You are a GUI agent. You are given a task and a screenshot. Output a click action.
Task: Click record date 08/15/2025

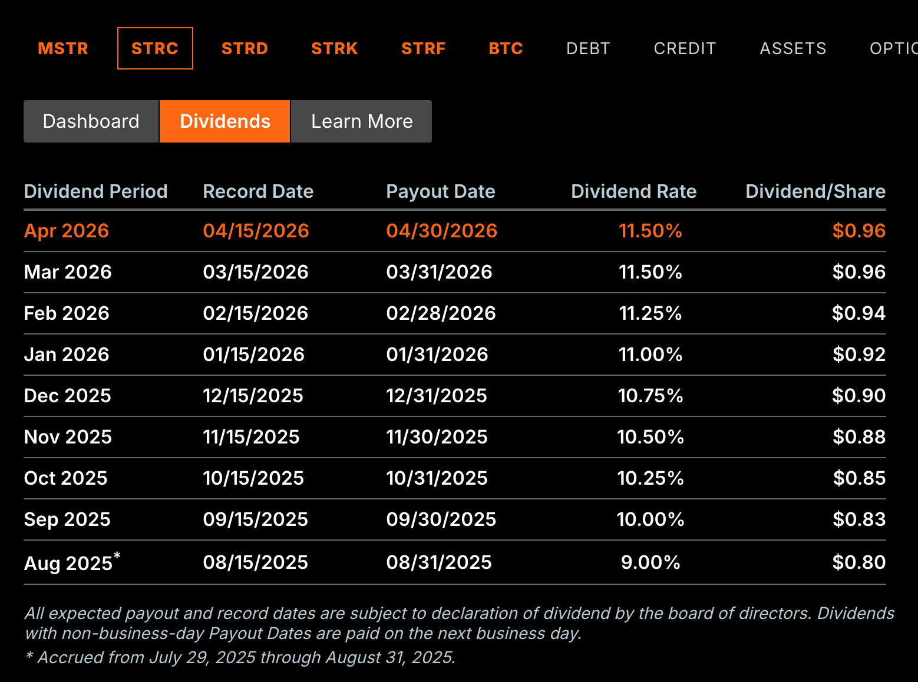pos(256,562)
